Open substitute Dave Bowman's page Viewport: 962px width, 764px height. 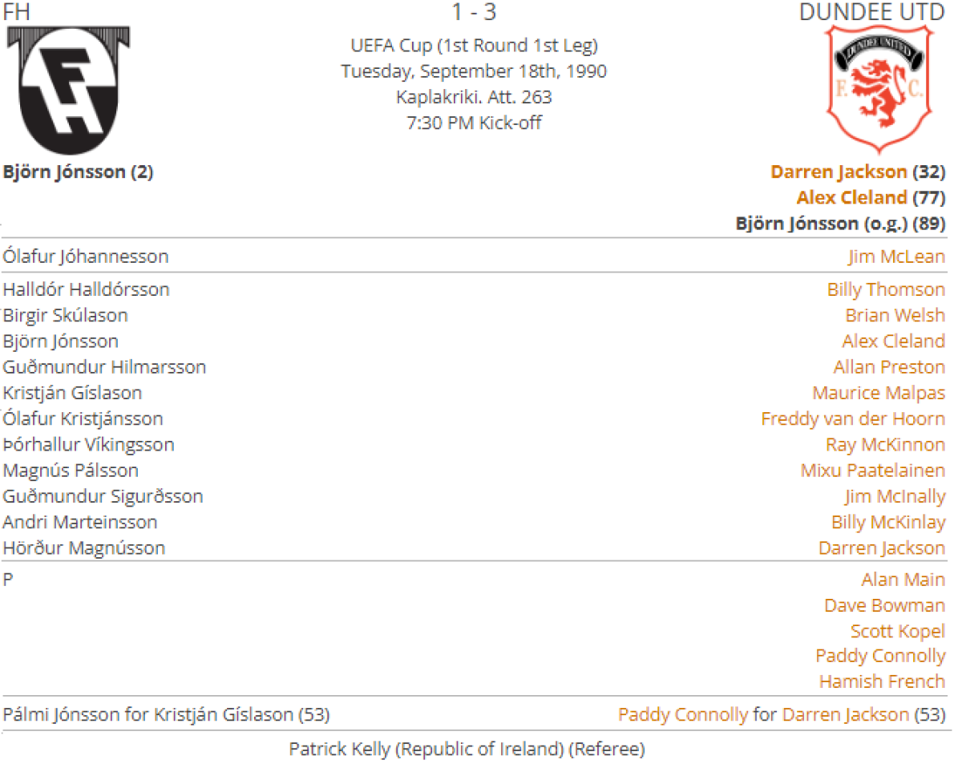point(884,605)
